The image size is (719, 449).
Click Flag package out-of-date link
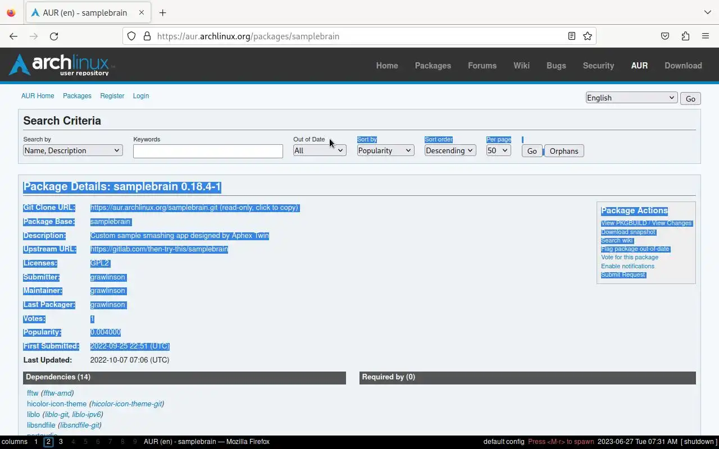tap(635, 249)
